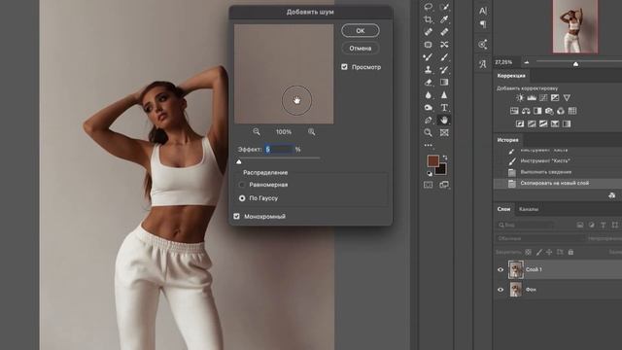The height and width of the screenshot is (350, 622).
Task: Select the Clone Stamp tool
Action: pos(428,70)
